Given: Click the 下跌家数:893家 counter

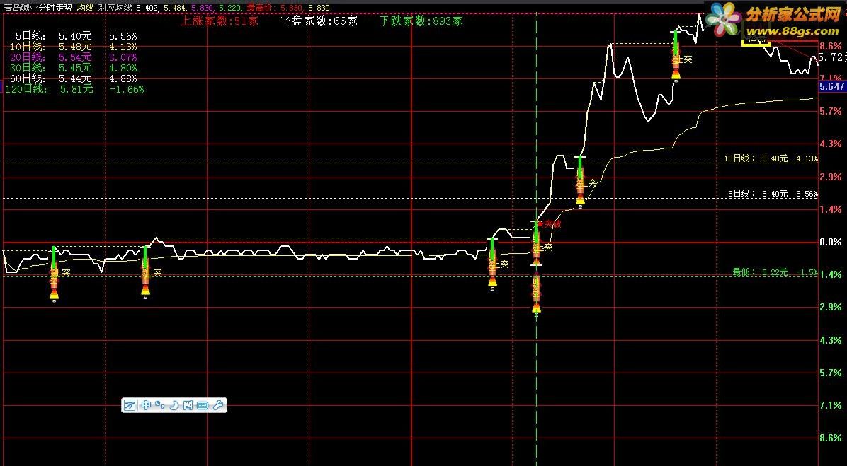Looking at the screenshot, I should (x=421, y=21).
